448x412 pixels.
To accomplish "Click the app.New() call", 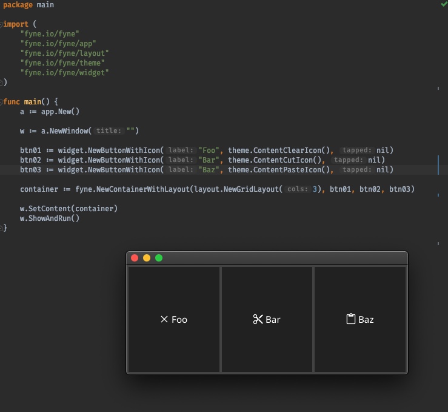I will click(x=60, y=112).
